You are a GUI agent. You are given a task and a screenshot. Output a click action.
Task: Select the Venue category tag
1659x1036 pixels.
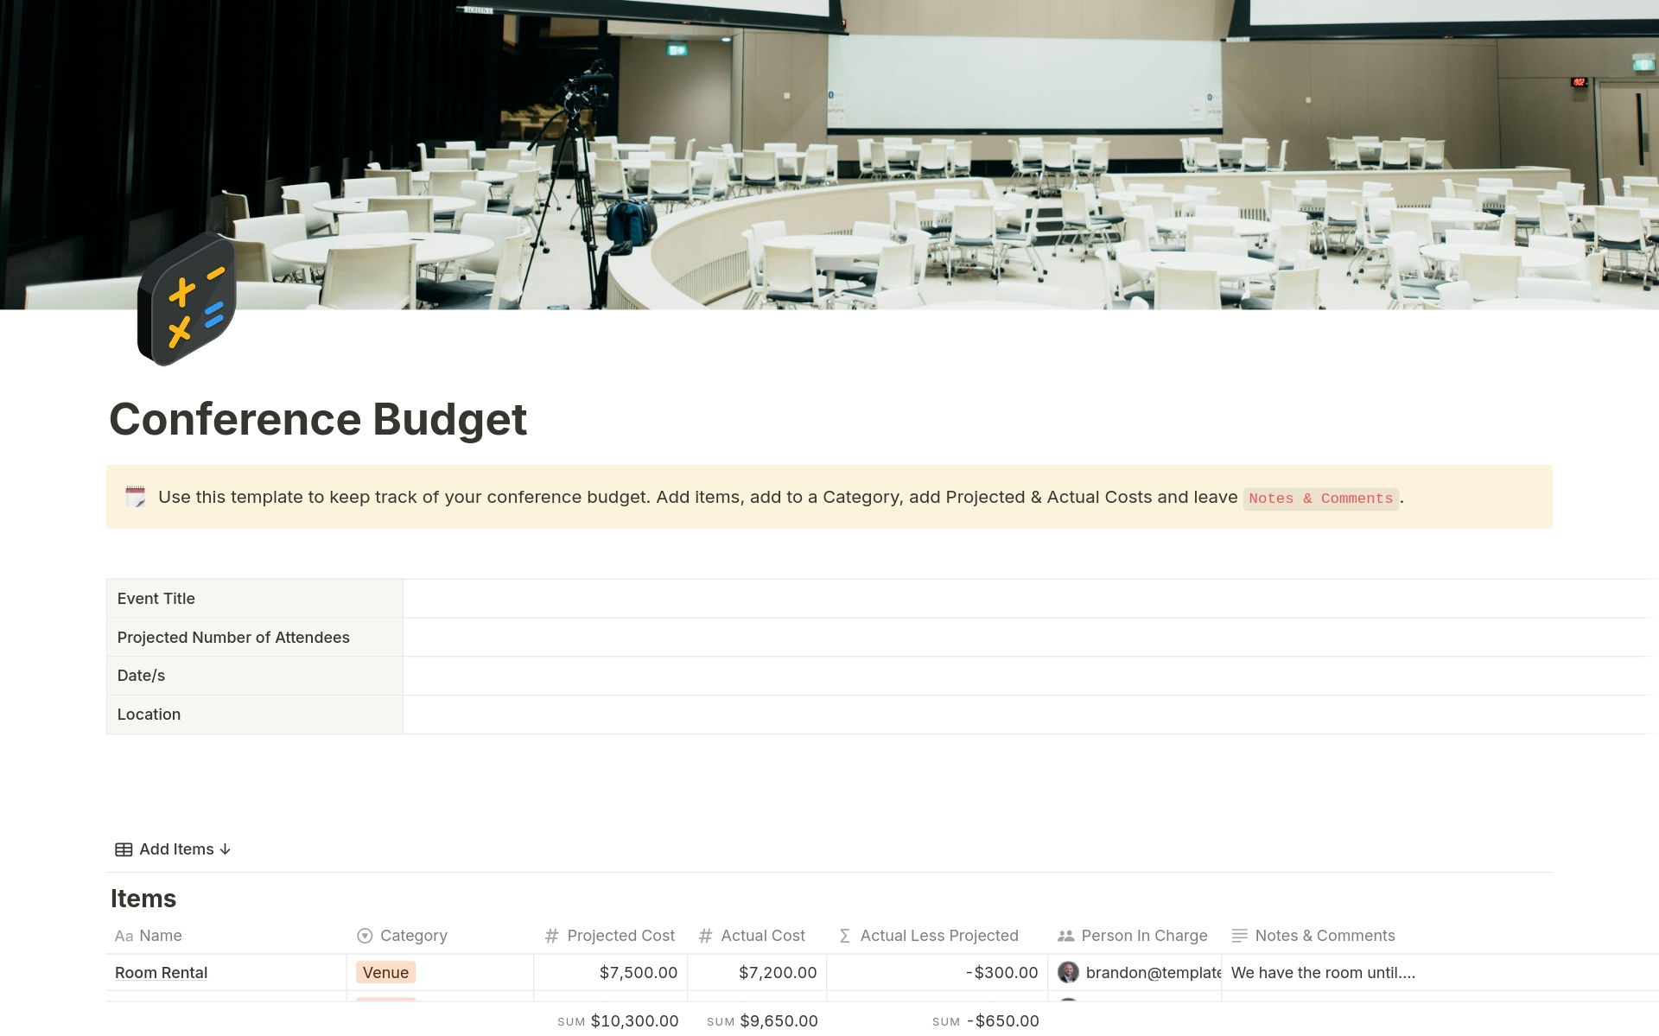click(x=385, y=972)
